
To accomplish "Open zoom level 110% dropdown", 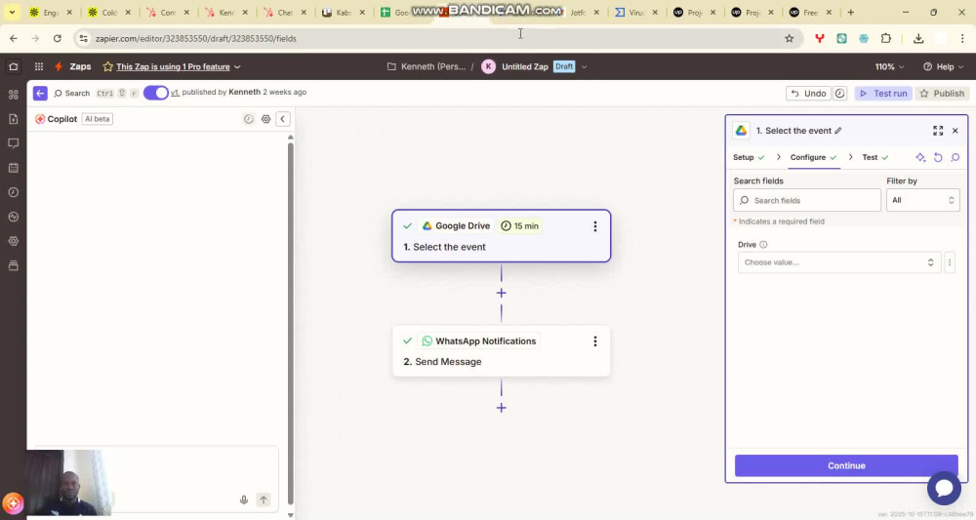I will click(x=889, y=66).
